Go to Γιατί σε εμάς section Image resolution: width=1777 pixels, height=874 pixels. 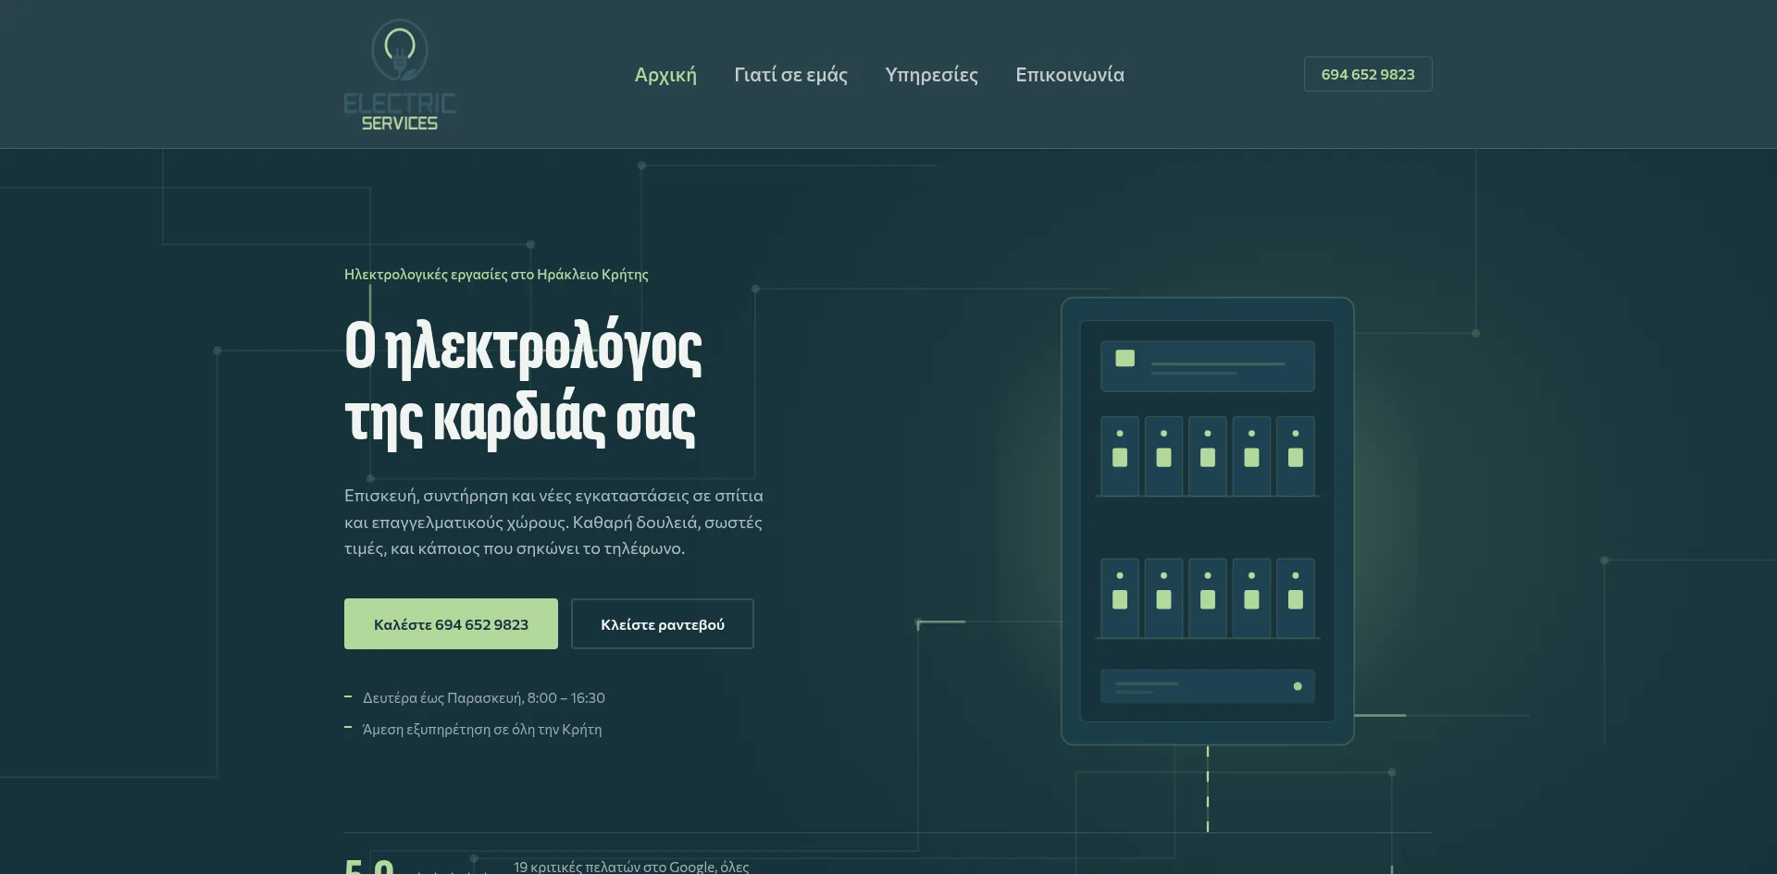point(790,75)
